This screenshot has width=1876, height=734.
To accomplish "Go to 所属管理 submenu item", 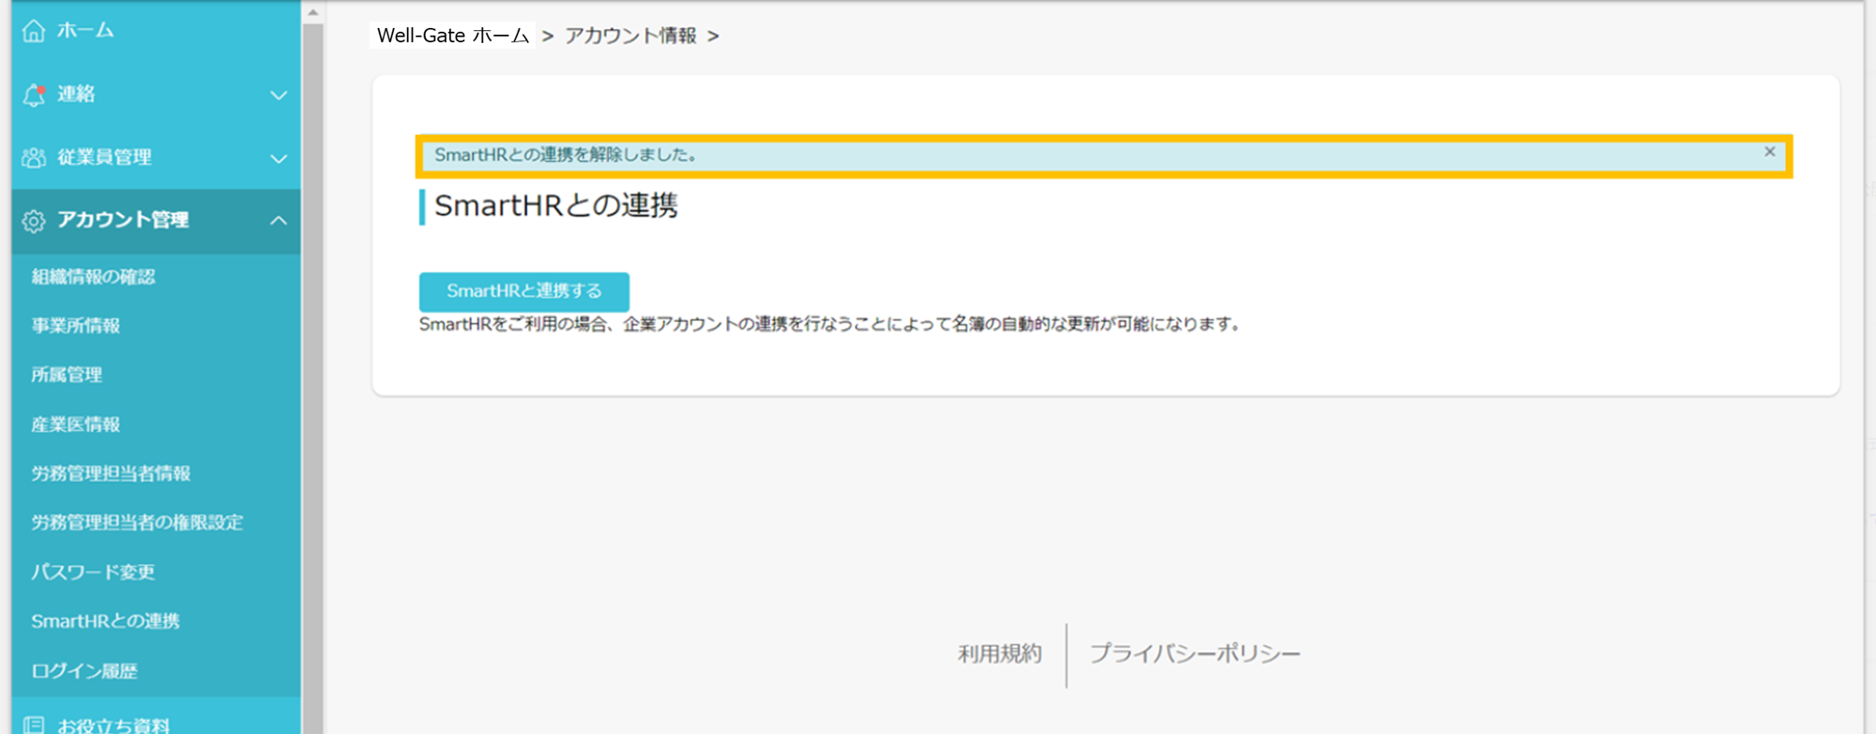I will [x=67, y=375].
